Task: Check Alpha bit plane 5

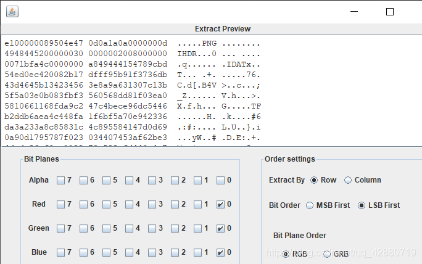Action: click(x=106, y=180)
